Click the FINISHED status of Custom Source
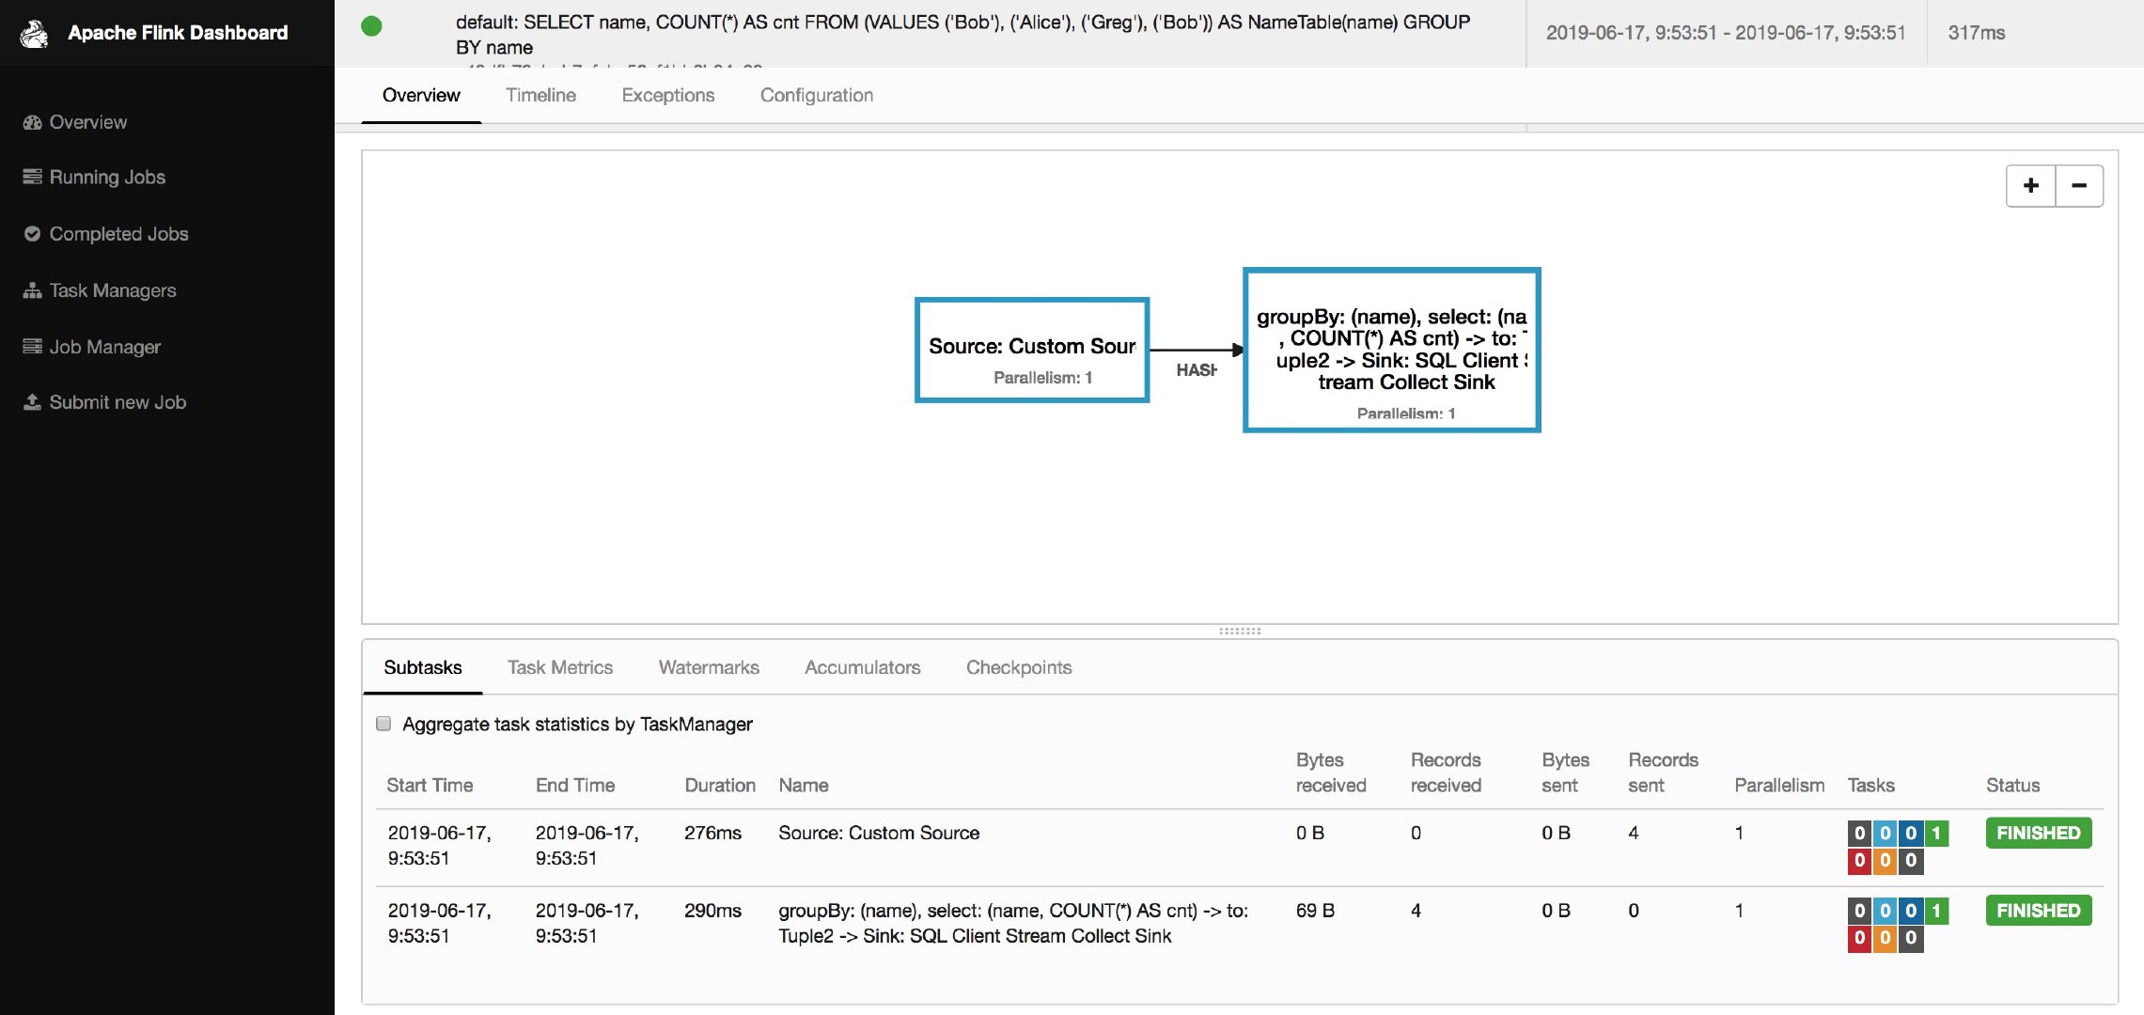2144x1015 pixels. 2038,833
